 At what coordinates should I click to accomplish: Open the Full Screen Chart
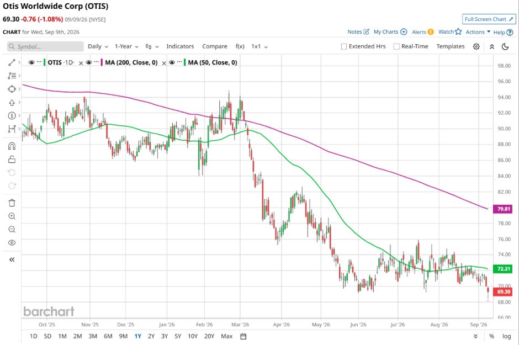click(x=489, y=19)
